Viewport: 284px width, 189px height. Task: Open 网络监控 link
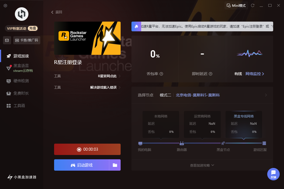255,74
